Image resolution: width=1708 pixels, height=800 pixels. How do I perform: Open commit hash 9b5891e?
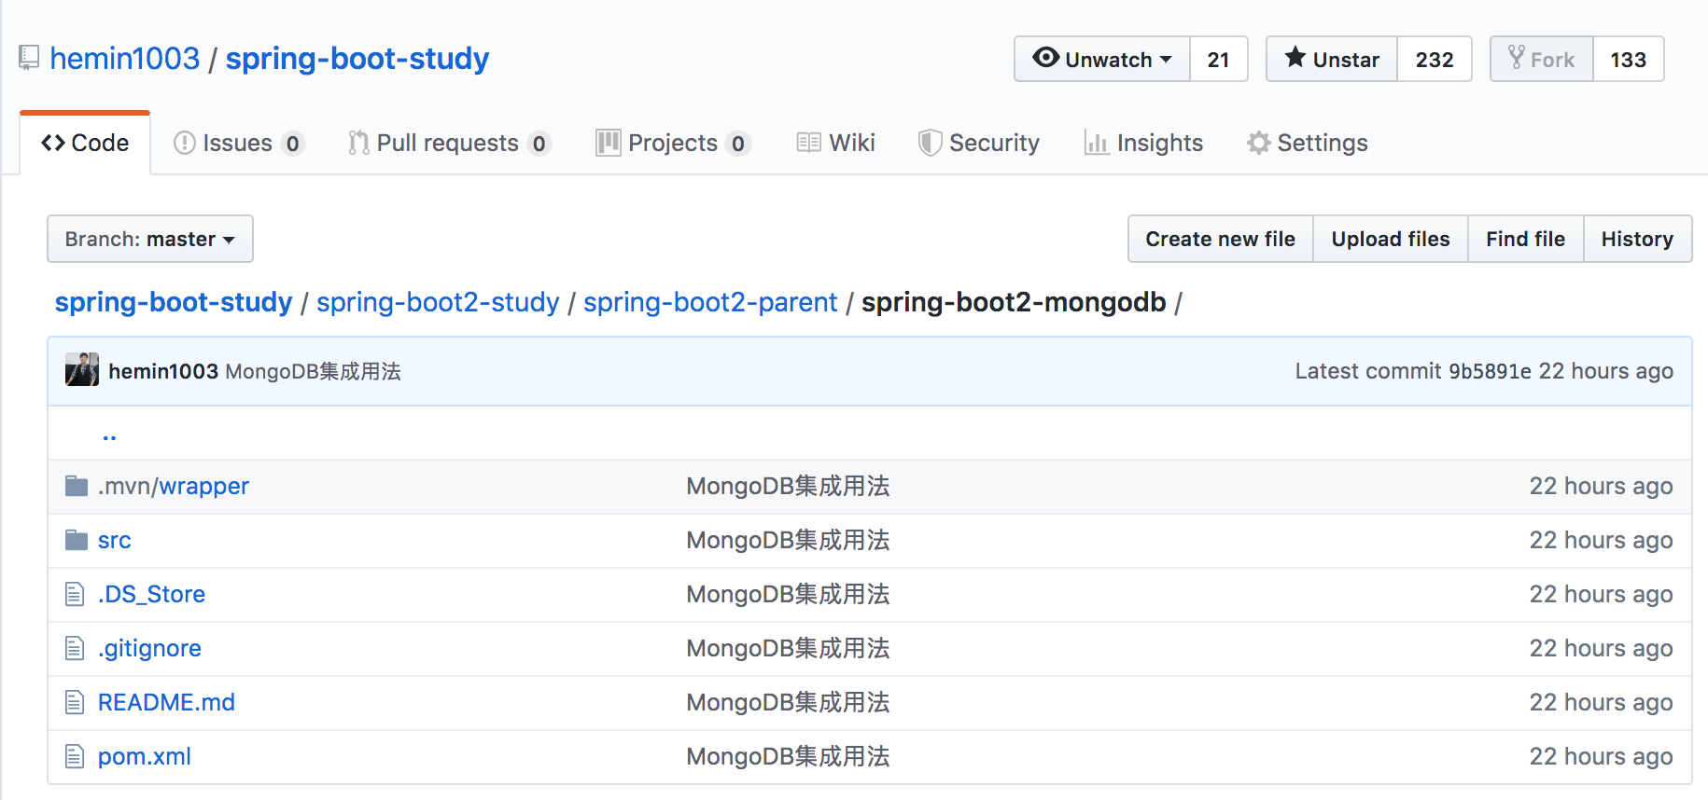point(1490,371)
